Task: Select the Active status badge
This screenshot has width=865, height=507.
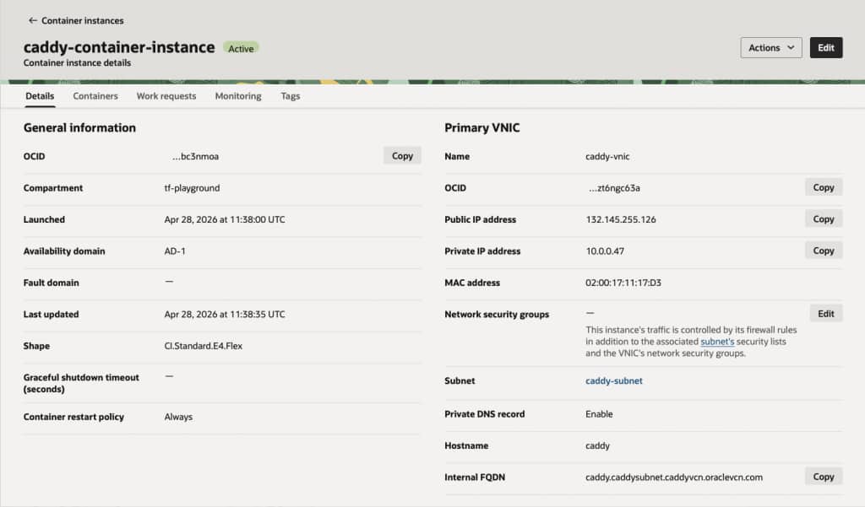Action: [241, 48]
